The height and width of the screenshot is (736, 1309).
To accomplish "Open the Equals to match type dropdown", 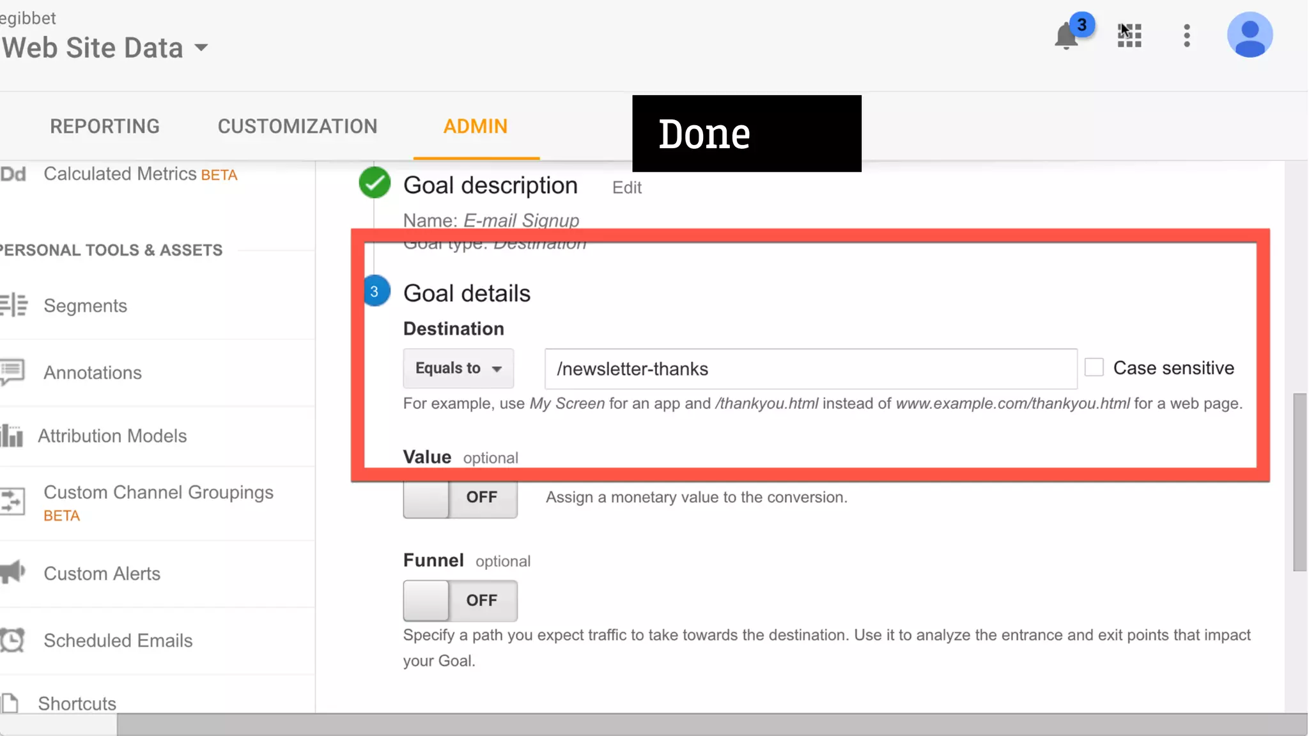I will click(x=458, y=369).
